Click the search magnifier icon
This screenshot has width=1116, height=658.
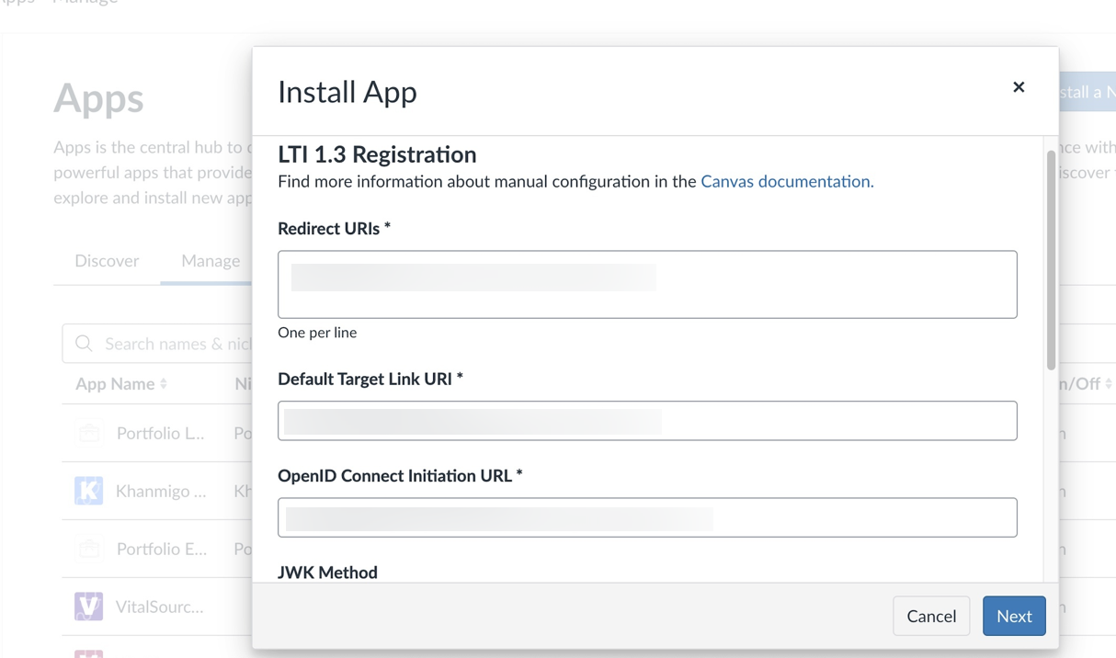click(84, 343)
